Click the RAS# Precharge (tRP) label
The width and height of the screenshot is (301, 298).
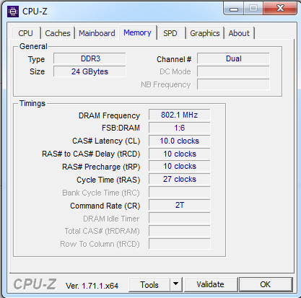coord(101,167)
